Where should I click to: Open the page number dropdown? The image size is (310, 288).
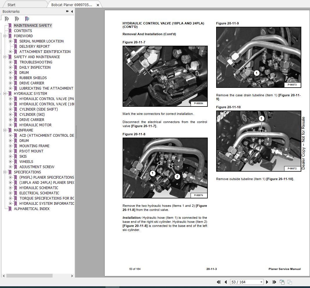point(261,282)
